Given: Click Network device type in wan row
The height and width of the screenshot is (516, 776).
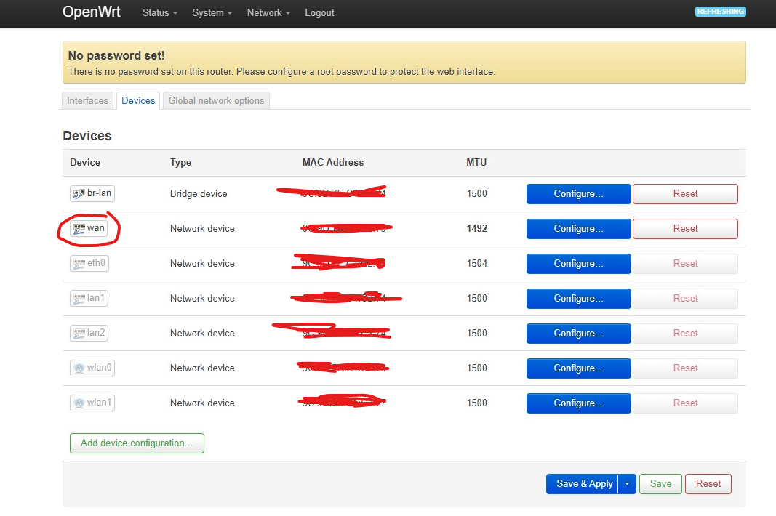Looking at the screenshot, I should pos(202,228).
